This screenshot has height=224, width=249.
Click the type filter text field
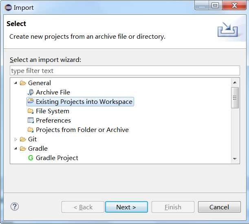coord(125,71)
